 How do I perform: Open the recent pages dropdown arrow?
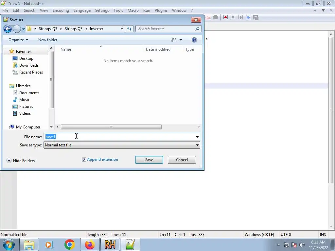click(23, 29)
